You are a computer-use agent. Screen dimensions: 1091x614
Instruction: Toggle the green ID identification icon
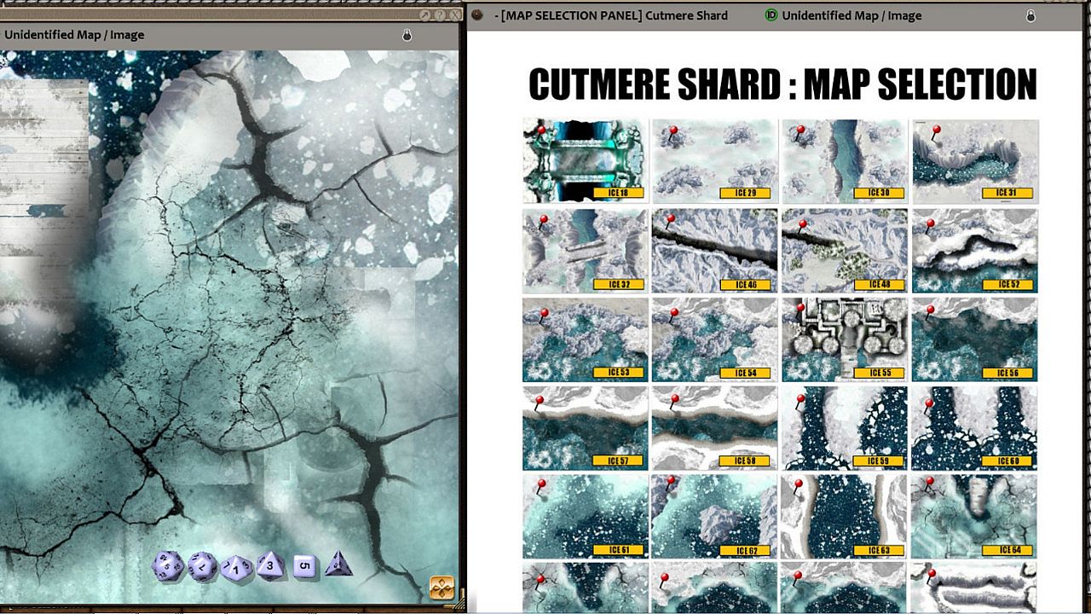click(x=771, y=14)
